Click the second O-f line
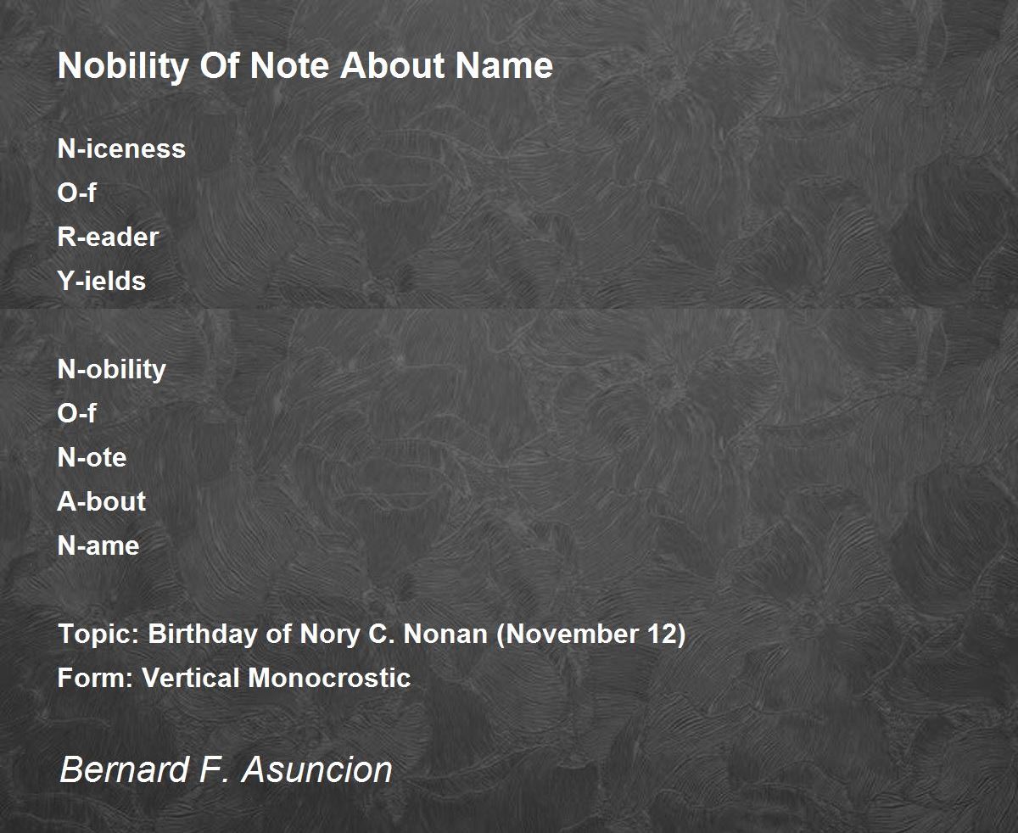Image resolution: width=1018 pixels, height=833 pixels. click(x=76, y=413)
